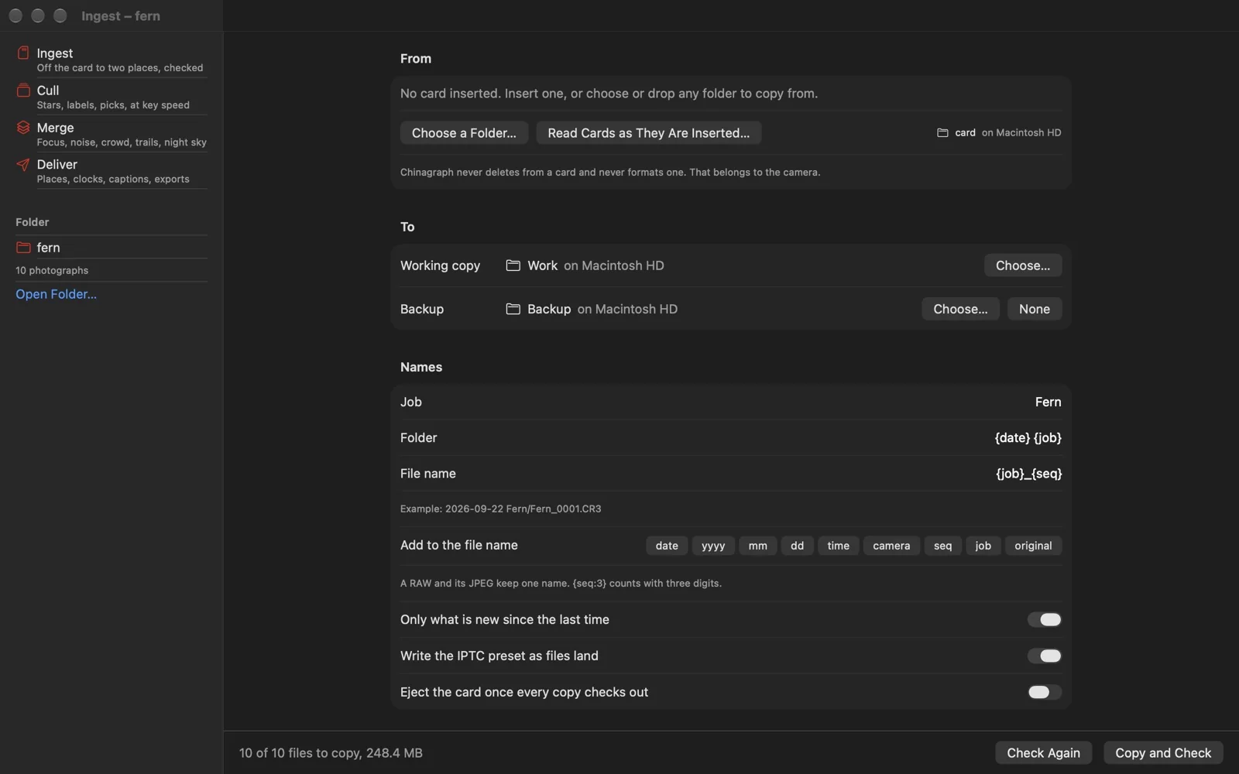Screen dimensions: 1239x774
Task: Click '10 photographs' count text
Action: pyautogui.click(x=52, y=270)
